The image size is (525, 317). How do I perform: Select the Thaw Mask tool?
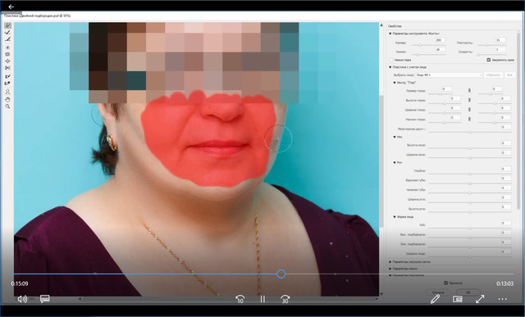pos(7,84)
